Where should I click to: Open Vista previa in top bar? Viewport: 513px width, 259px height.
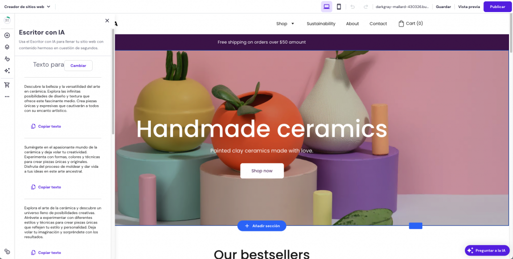click(469, 7)
